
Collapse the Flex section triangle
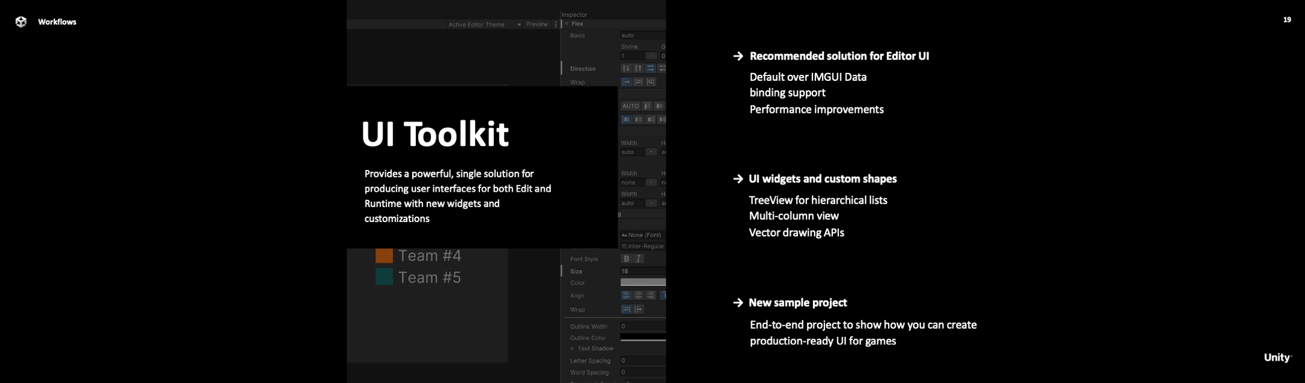567,24
